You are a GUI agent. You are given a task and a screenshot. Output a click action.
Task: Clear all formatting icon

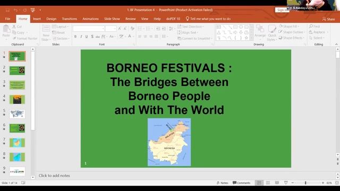(x=132, y=28)
